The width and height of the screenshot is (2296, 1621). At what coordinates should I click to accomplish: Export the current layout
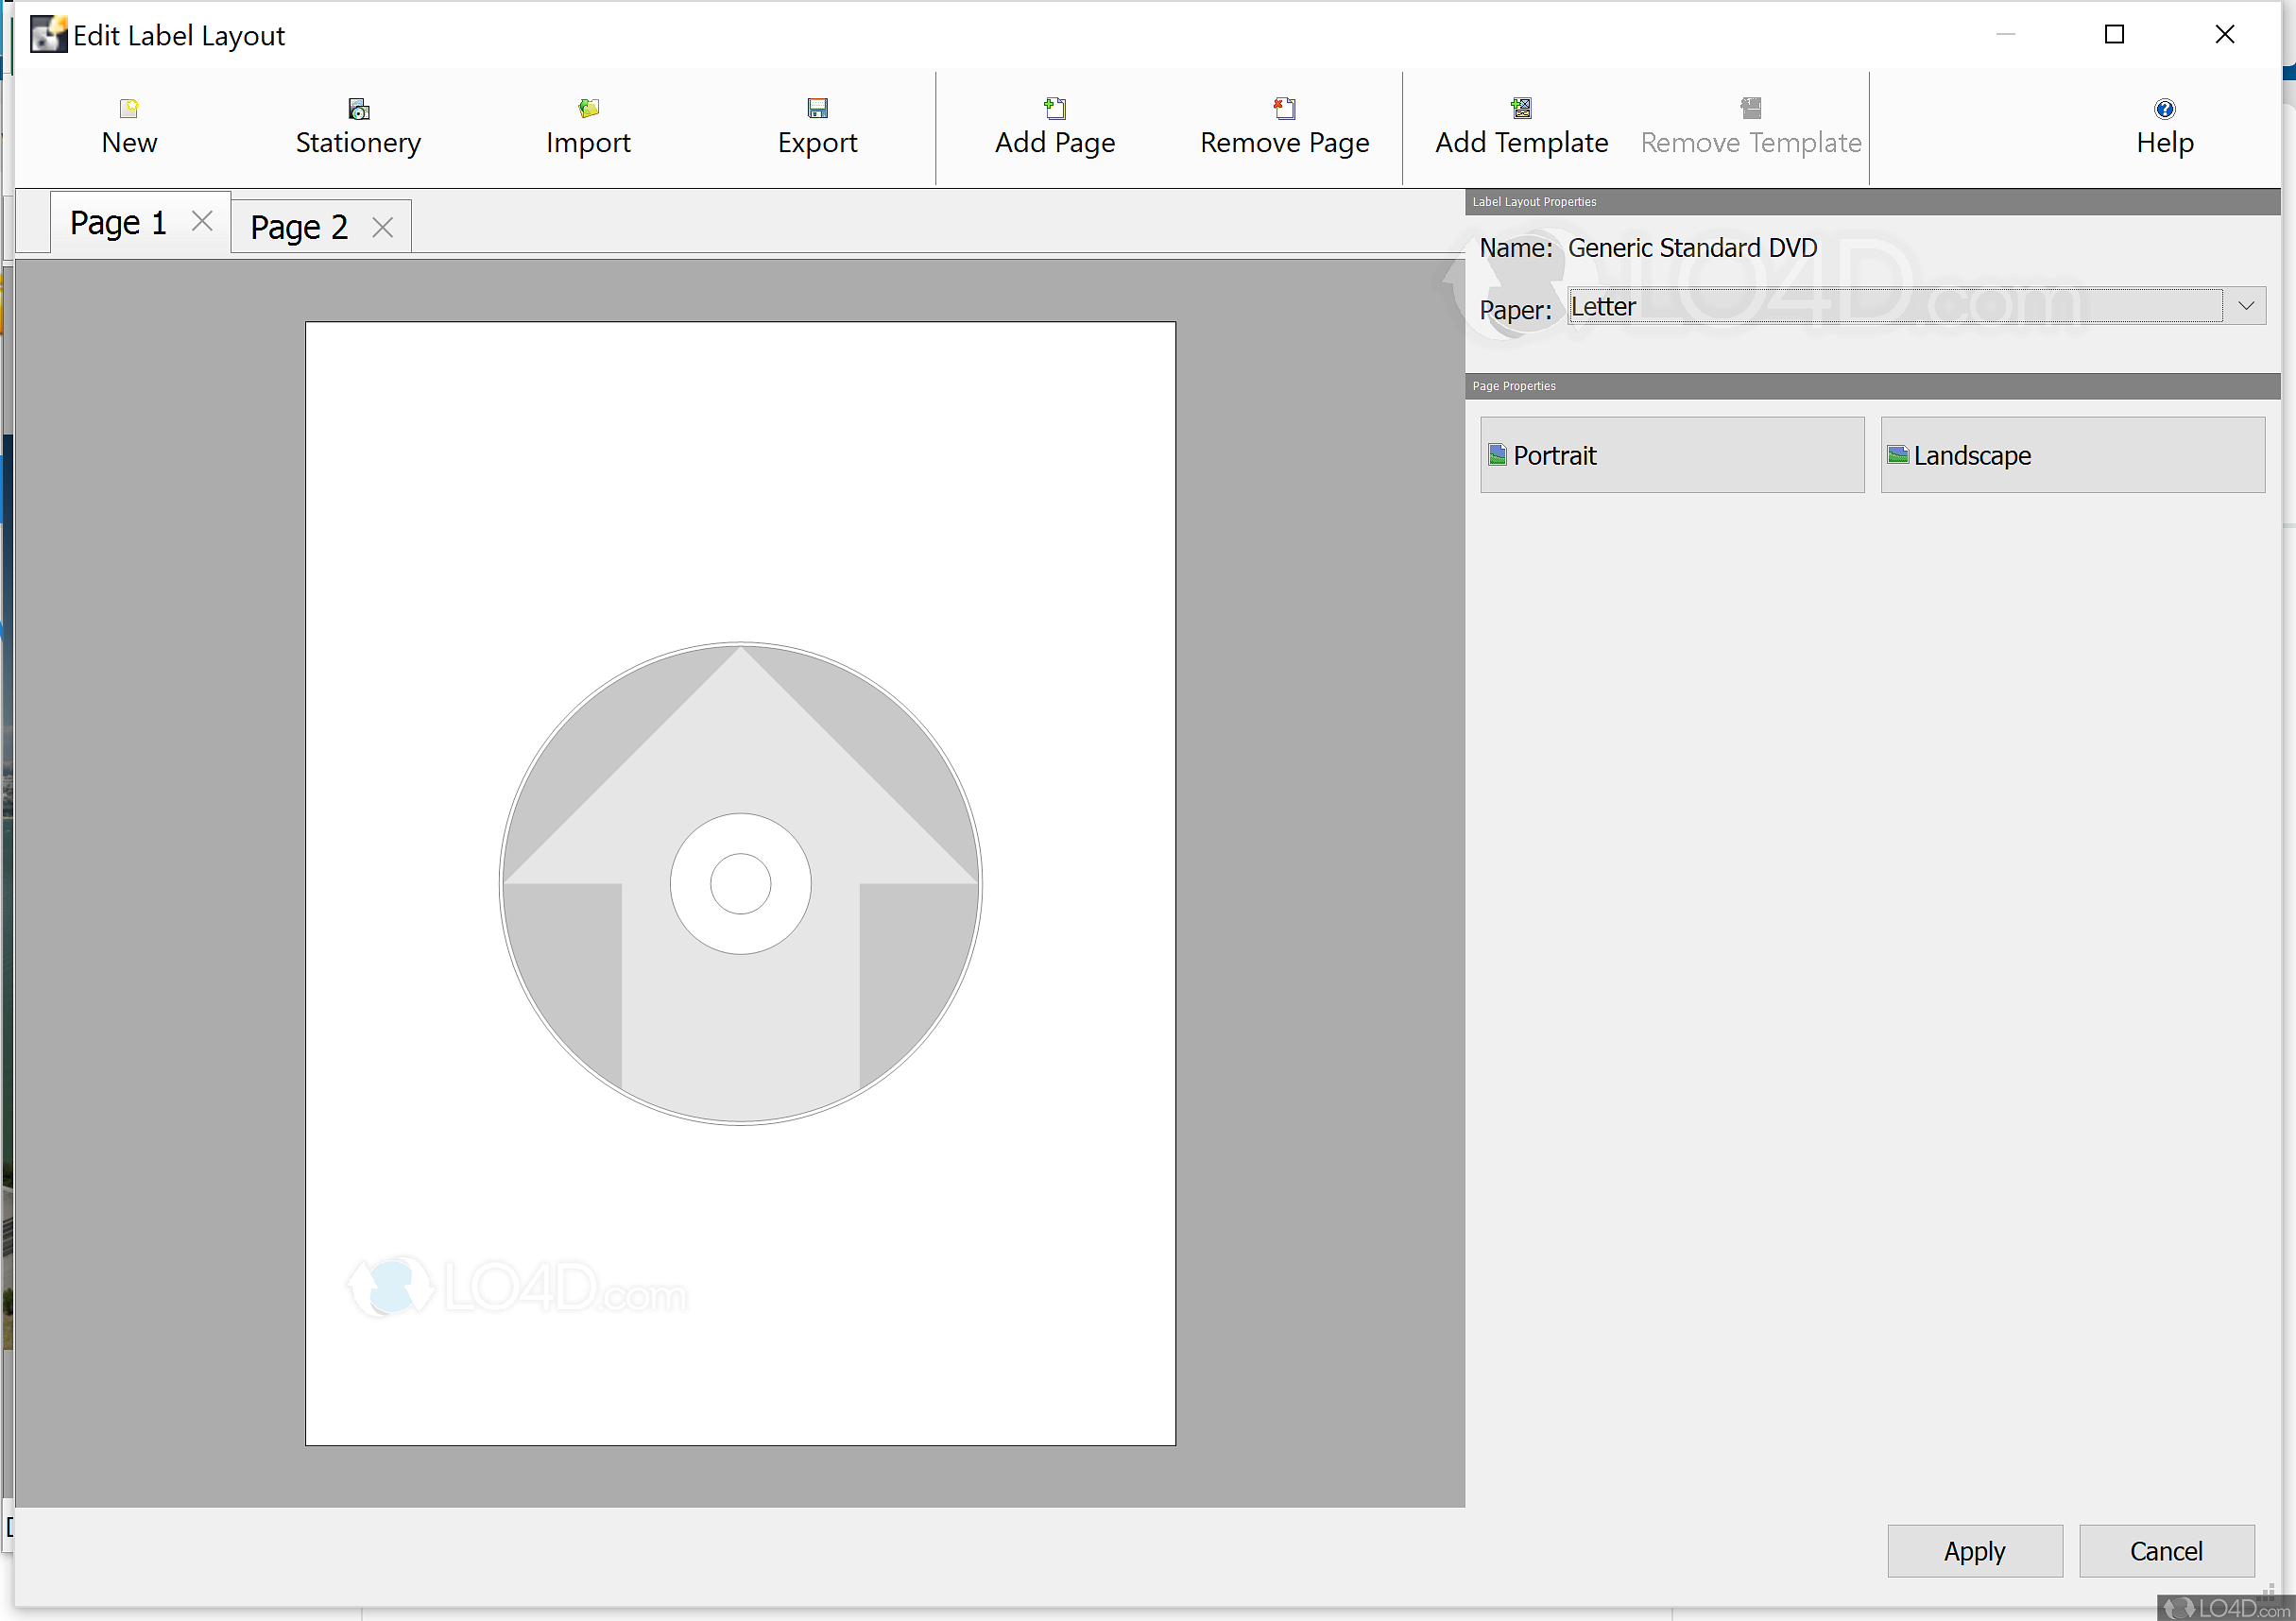pyautogui.click(x=817, y=127)
